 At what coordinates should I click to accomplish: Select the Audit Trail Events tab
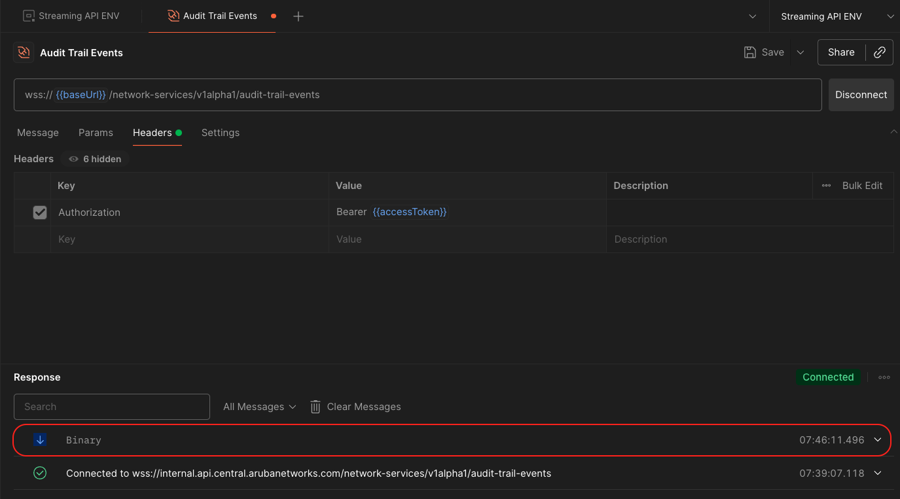212,16
